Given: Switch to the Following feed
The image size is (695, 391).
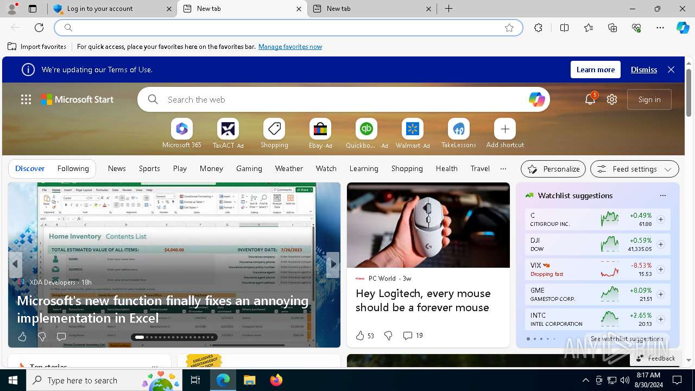Looking at the screenshot, I should coord(73,169).
